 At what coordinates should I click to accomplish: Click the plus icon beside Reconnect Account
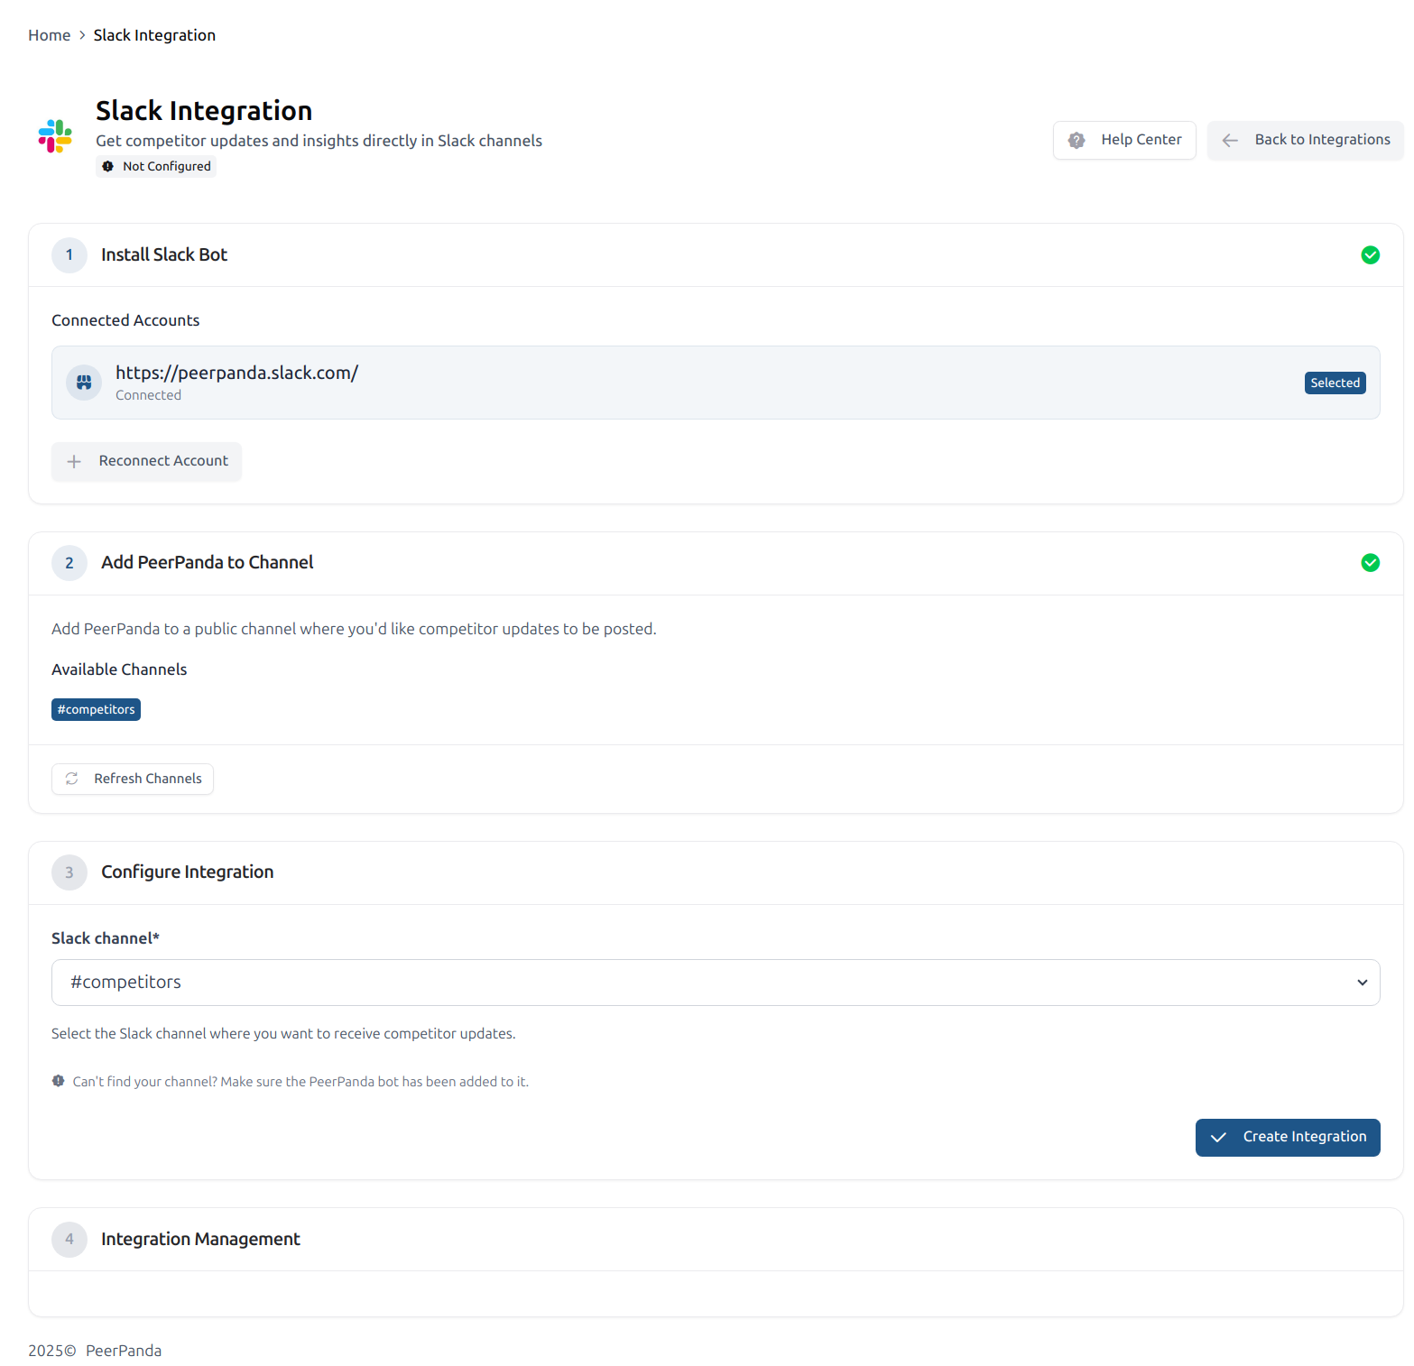click(74, 462)
